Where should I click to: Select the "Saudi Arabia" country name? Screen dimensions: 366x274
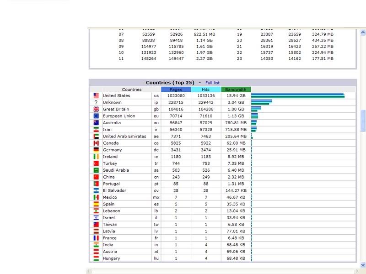[x=116, y=170]
